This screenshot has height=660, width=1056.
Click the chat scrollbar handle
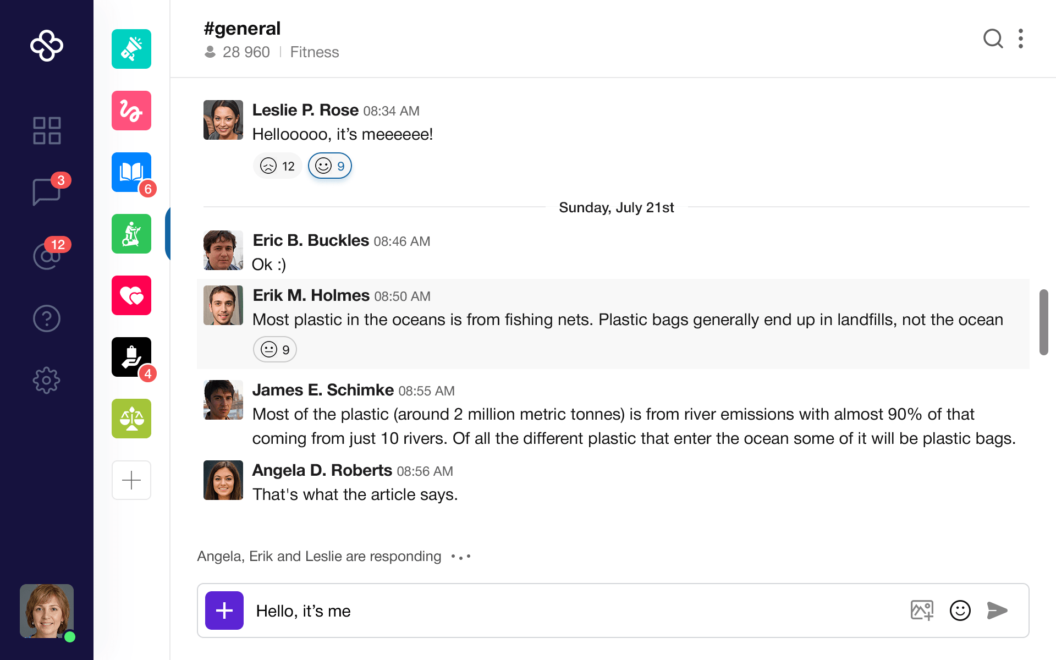coord(1044,322)
